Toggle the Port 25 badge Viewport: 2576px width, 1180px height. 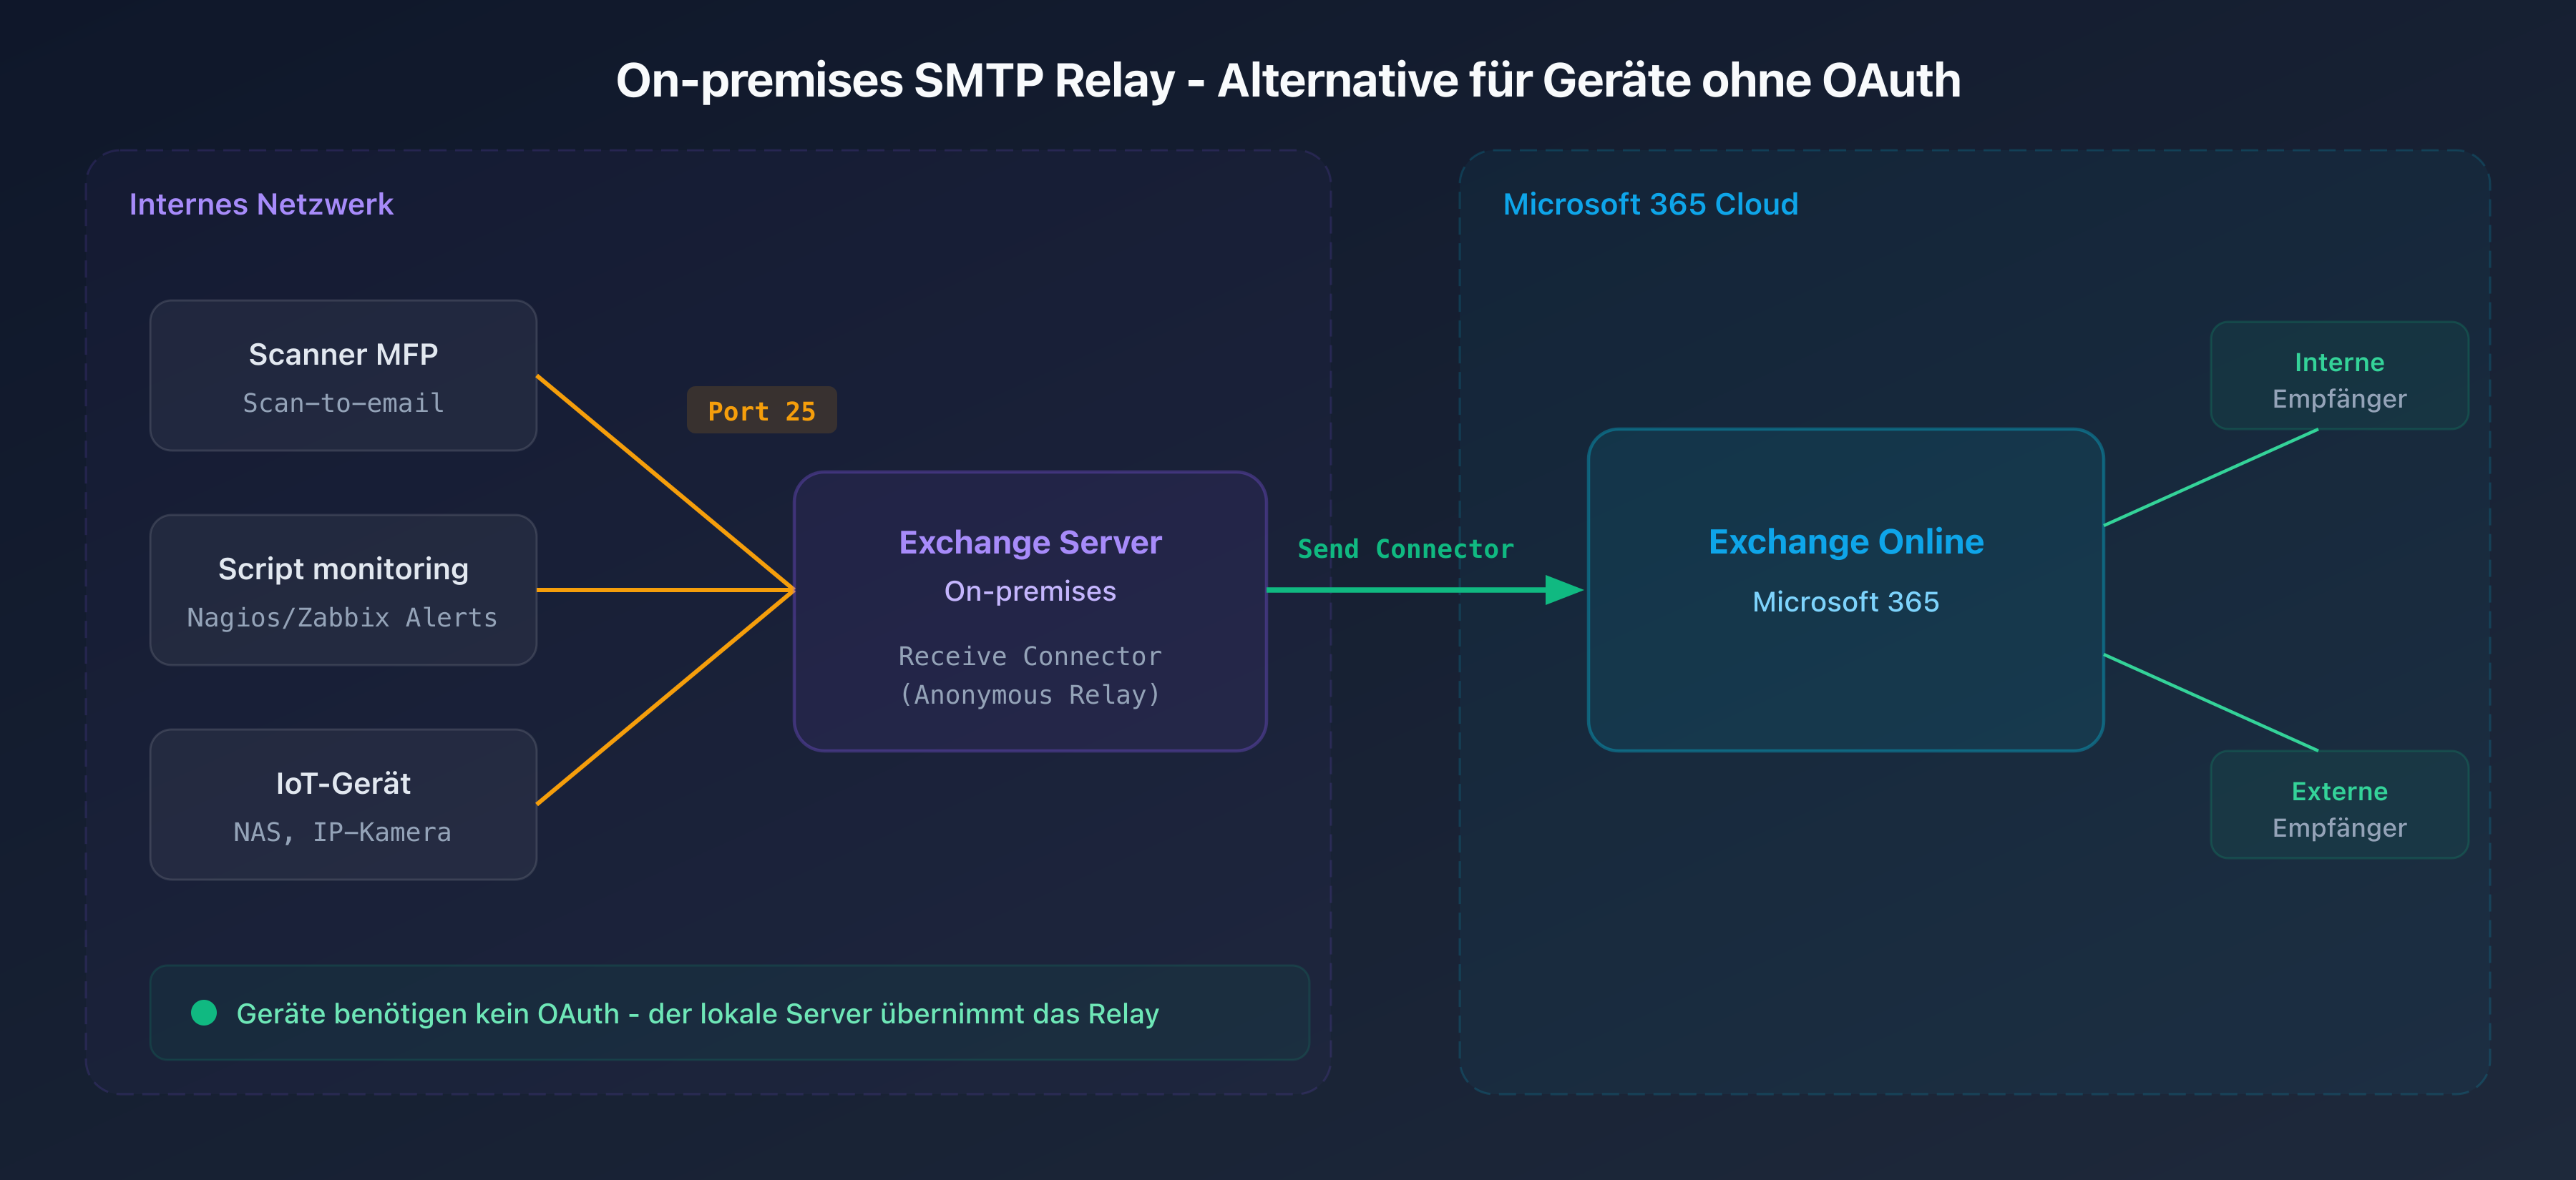pyautogui.click(x=762, y=410)
